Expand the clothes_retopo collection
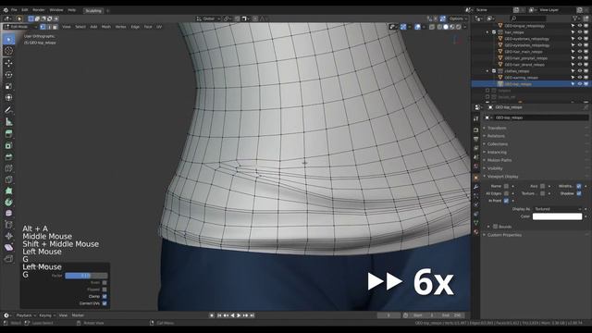The image size is (592, 333). (487, 71)
